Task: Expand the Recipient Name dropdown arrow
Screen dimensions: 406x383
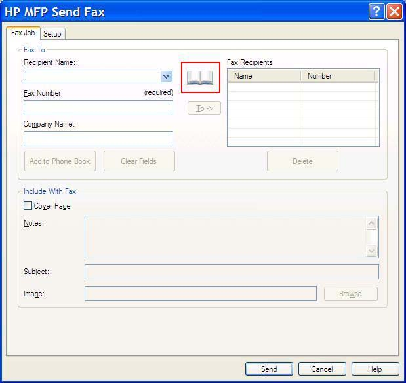Action: click(x=166, y=76)
